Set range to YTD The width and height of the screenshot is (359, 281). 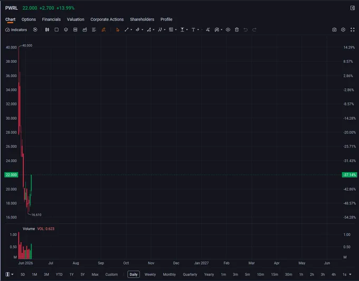click(59, 274)
